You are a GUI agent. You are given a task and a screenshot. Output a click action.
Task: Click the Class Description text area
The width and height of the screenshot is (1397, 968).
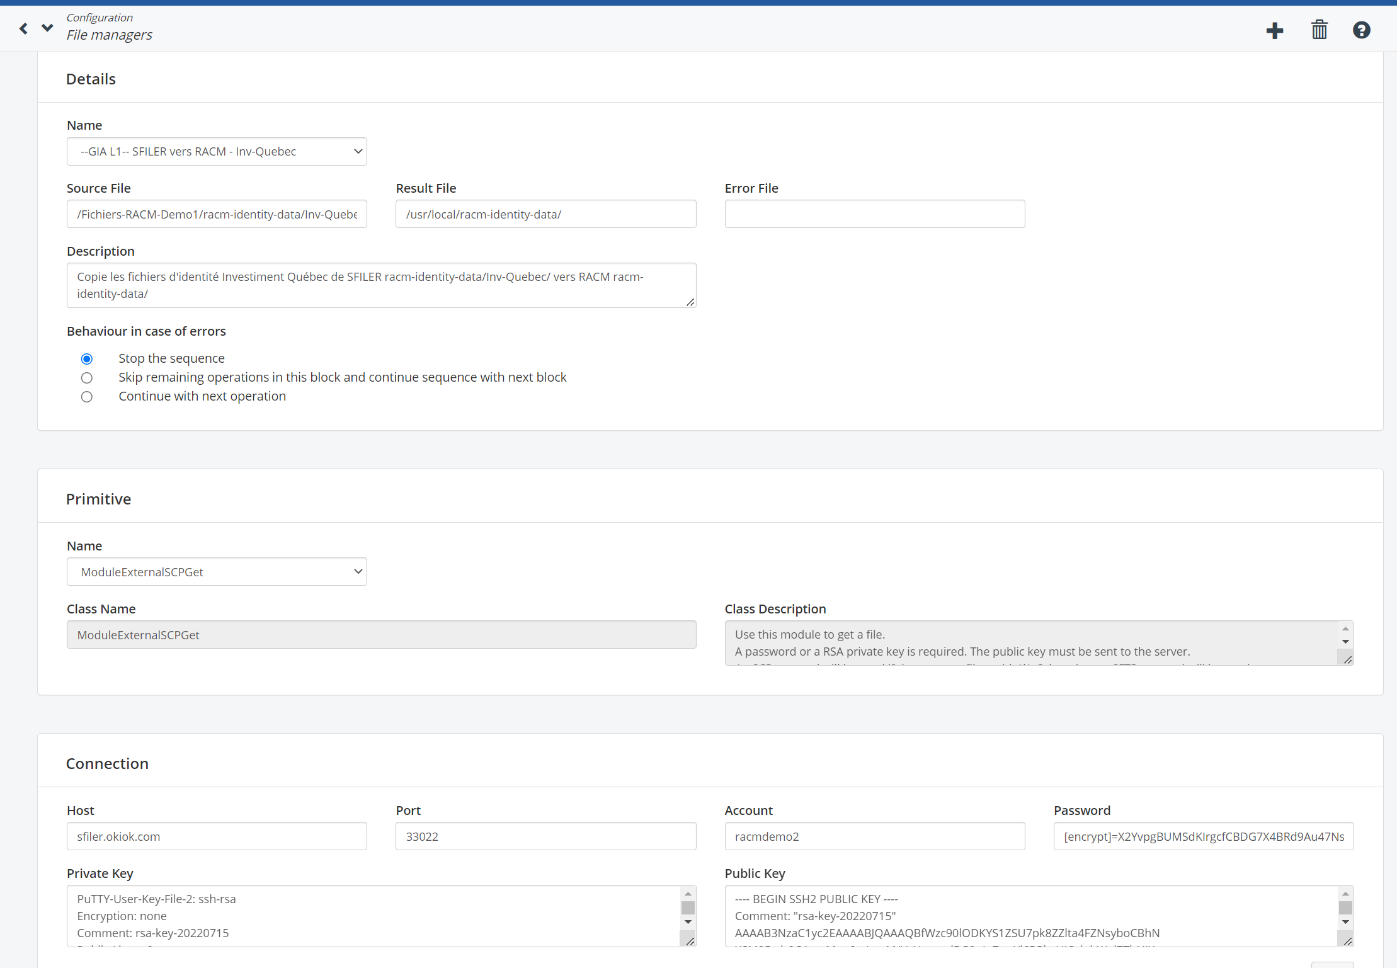pos(1039,643)
